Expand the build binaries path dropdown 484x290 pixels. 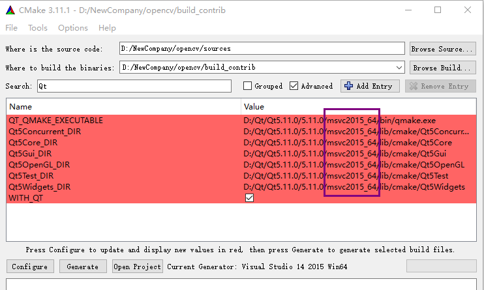click(399, 67)
